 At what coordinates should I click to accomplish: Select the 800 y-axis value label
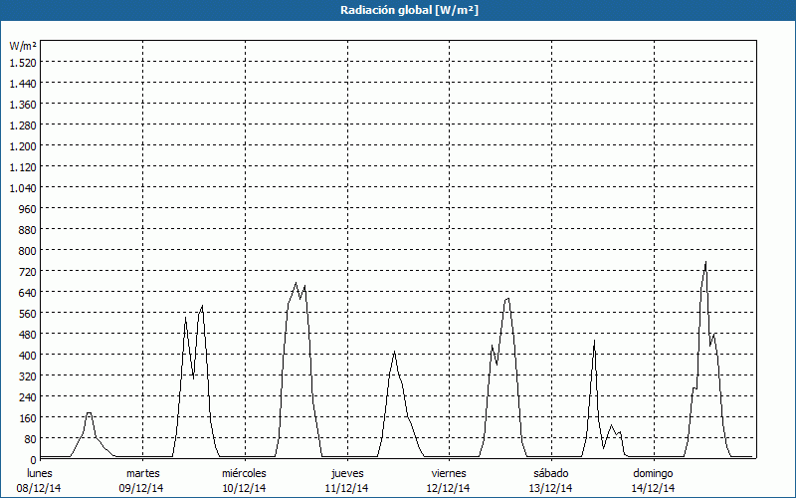point(26,250)
